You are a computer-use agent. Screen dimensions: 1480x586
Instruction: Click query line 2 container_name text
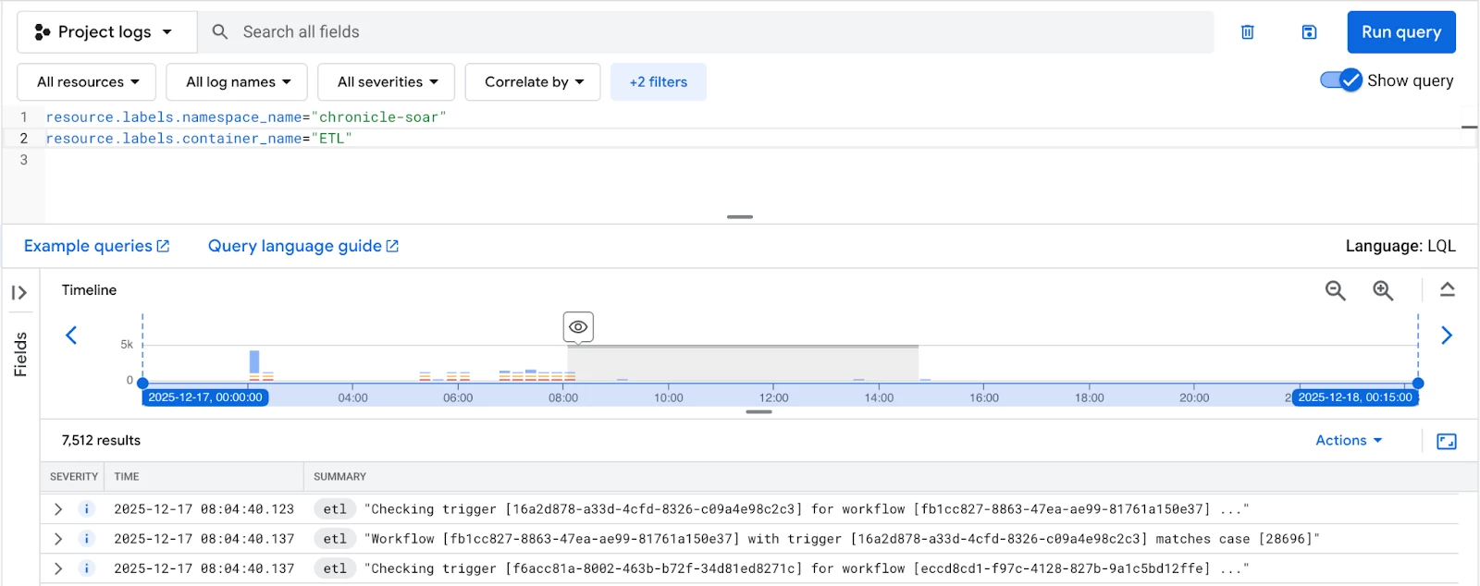(x=199, y=139)
